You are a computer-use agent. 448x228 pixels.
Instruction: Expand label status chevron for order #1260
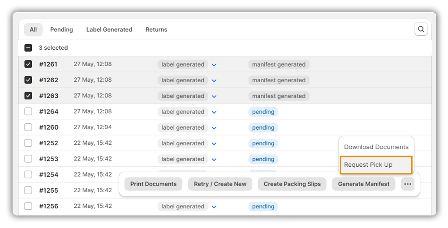[214, 128]
